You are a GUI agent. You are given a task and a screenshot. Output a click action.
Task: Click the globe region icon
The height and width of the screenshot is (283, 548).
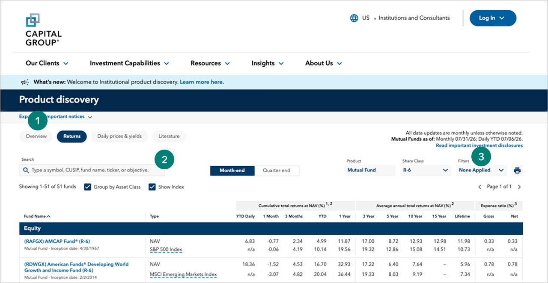point(354,18)
